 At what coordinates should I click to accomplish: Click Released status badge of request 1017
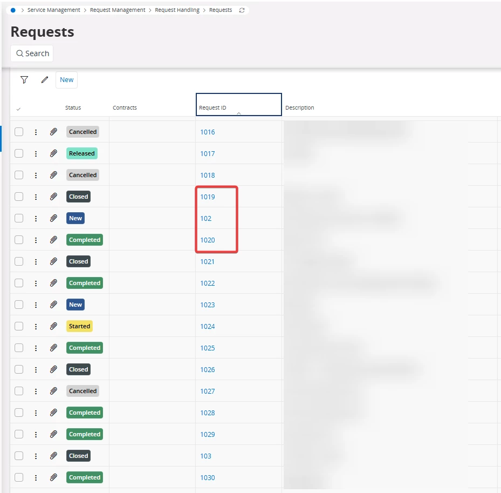[x=82, y=153]
